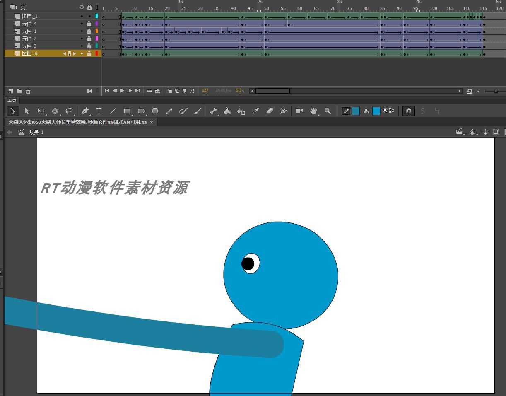Select the Hand tool
The image size is (506, 396).
pyautogui.click(x=313, y=111)
